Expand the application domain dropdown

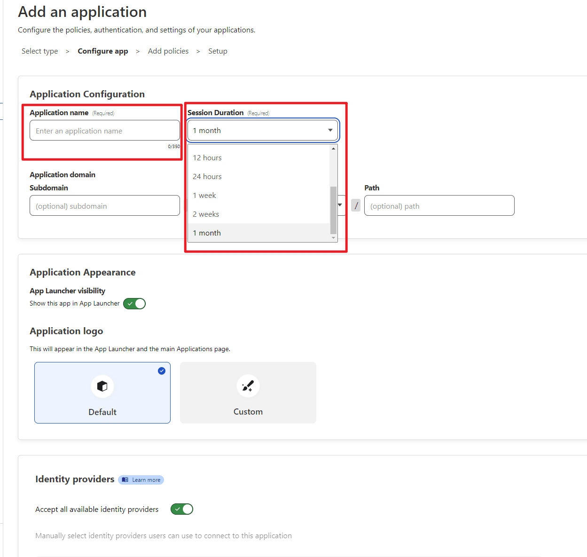(x=339, y=205)
